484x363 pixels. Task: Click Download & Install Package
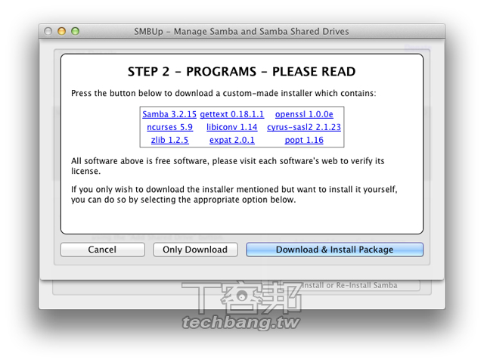334,250
